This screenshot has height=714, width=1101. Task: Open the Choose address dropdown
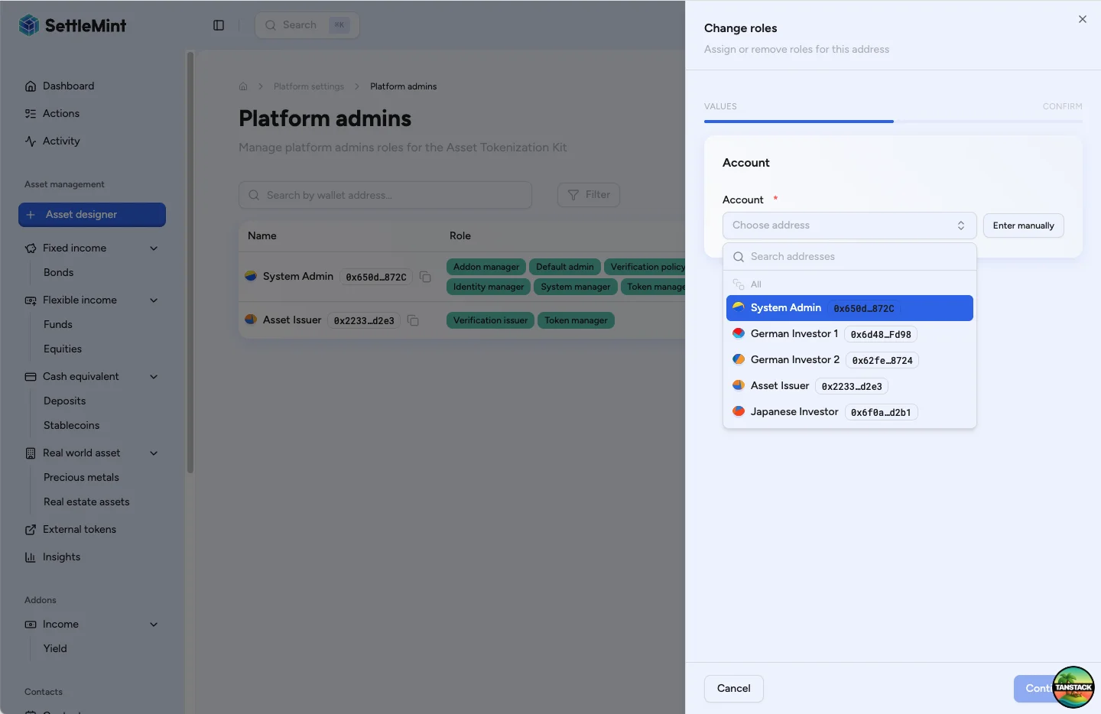tap(849, 225)
